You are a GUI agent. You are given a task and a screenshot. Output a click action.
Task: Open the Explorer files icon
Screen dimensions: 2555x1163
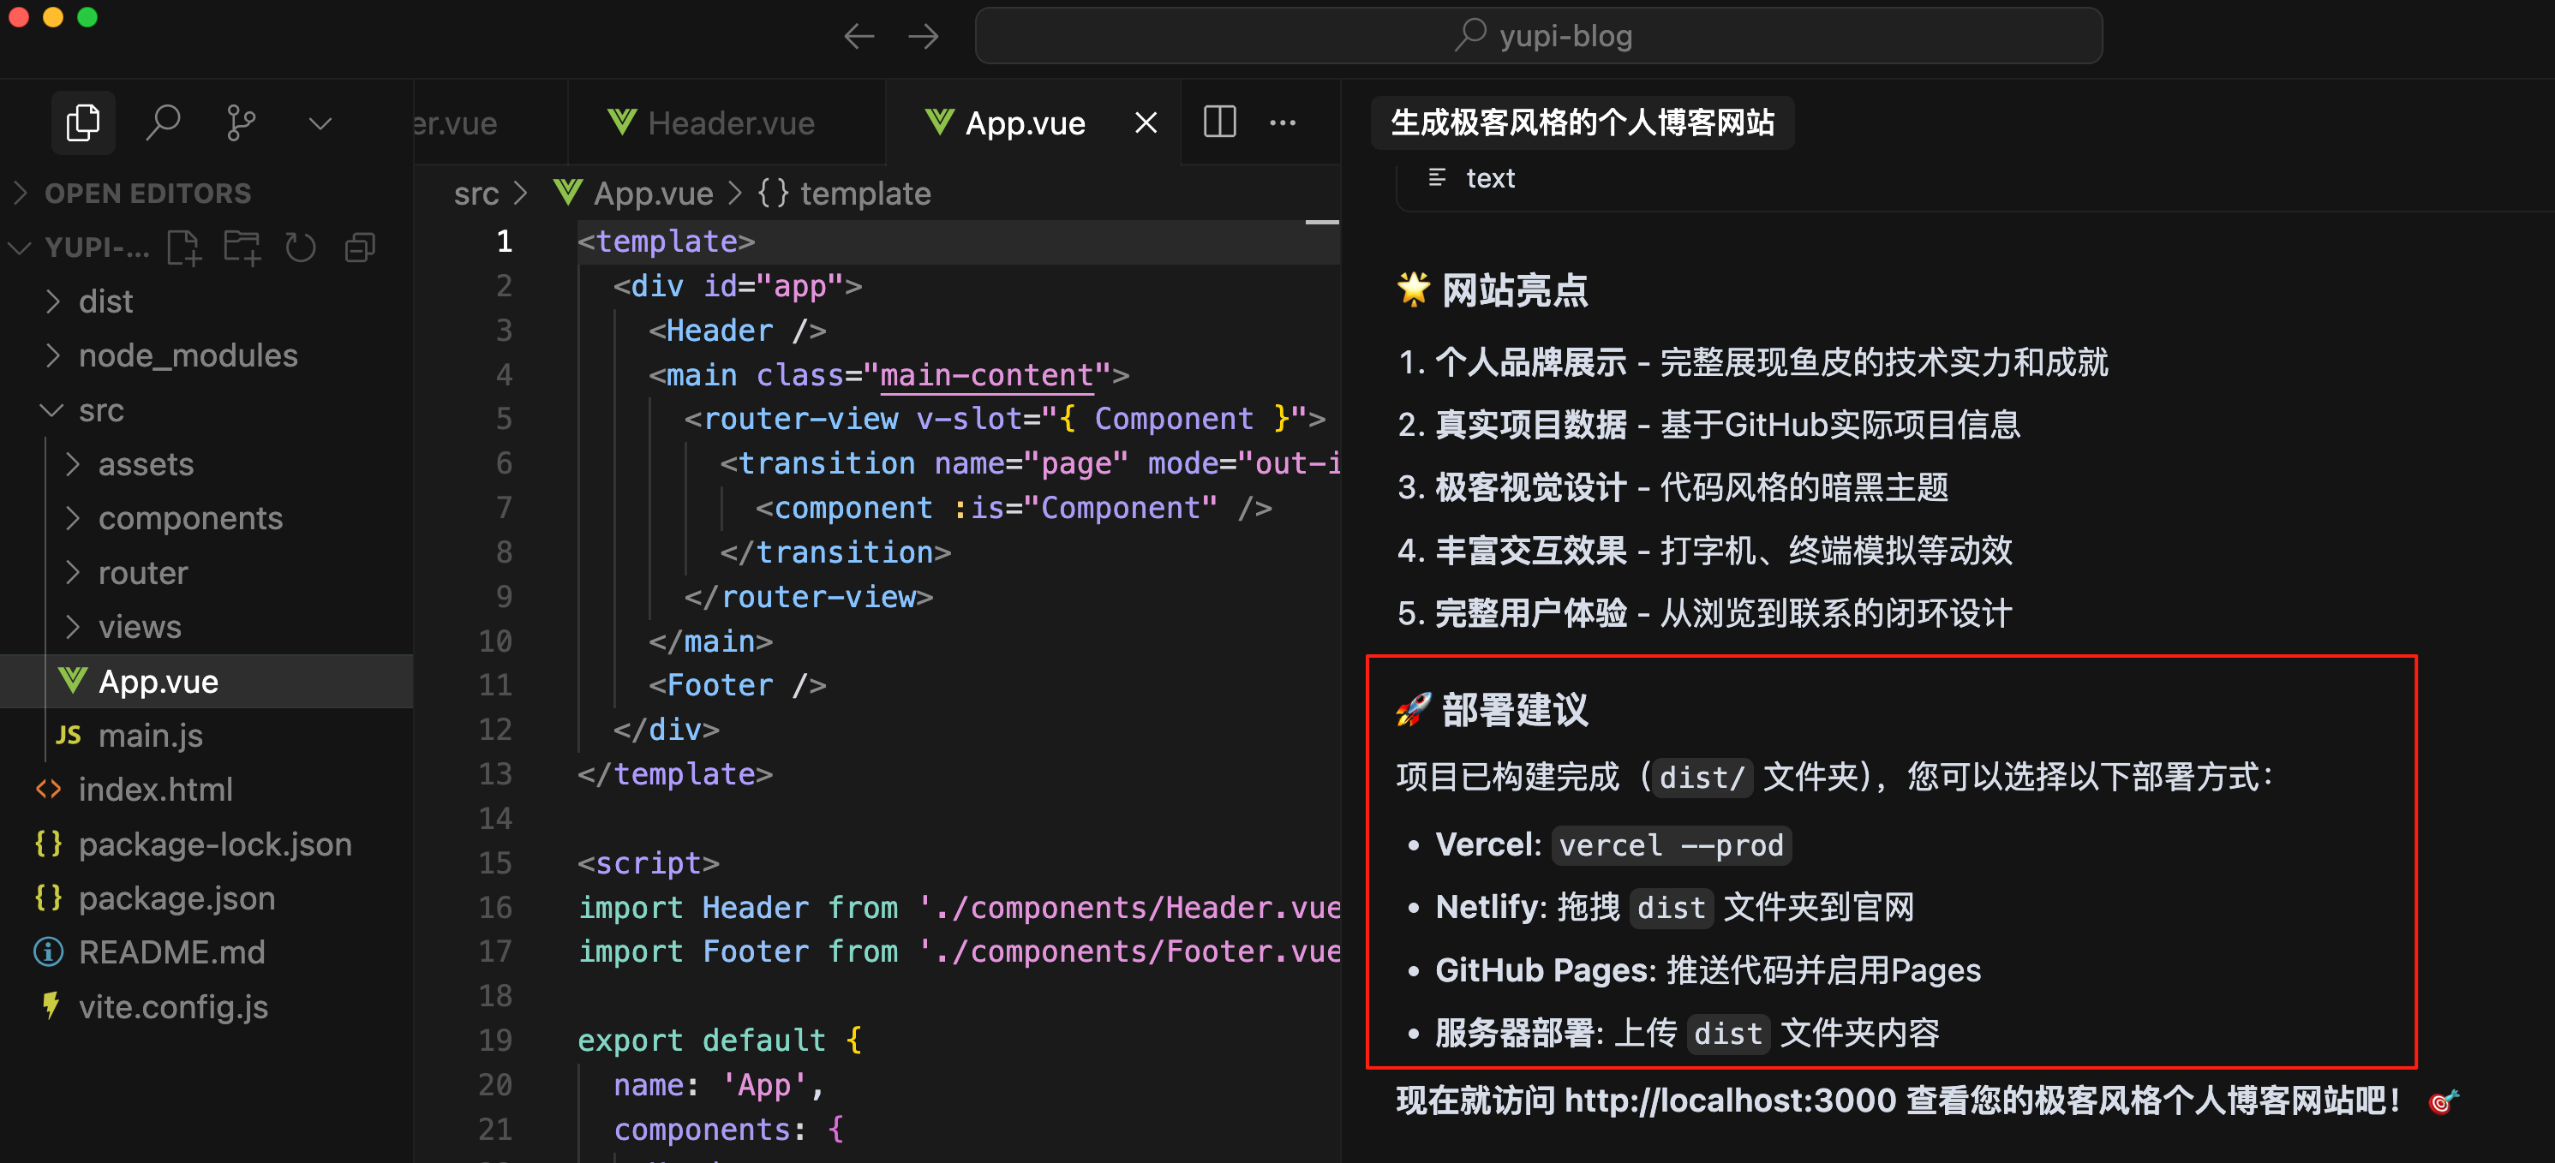[82, 123]
